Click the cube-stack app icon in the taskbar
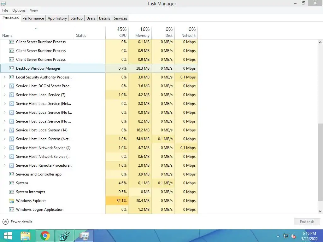Viewport: 323px width, 242px height. point(64,236)
